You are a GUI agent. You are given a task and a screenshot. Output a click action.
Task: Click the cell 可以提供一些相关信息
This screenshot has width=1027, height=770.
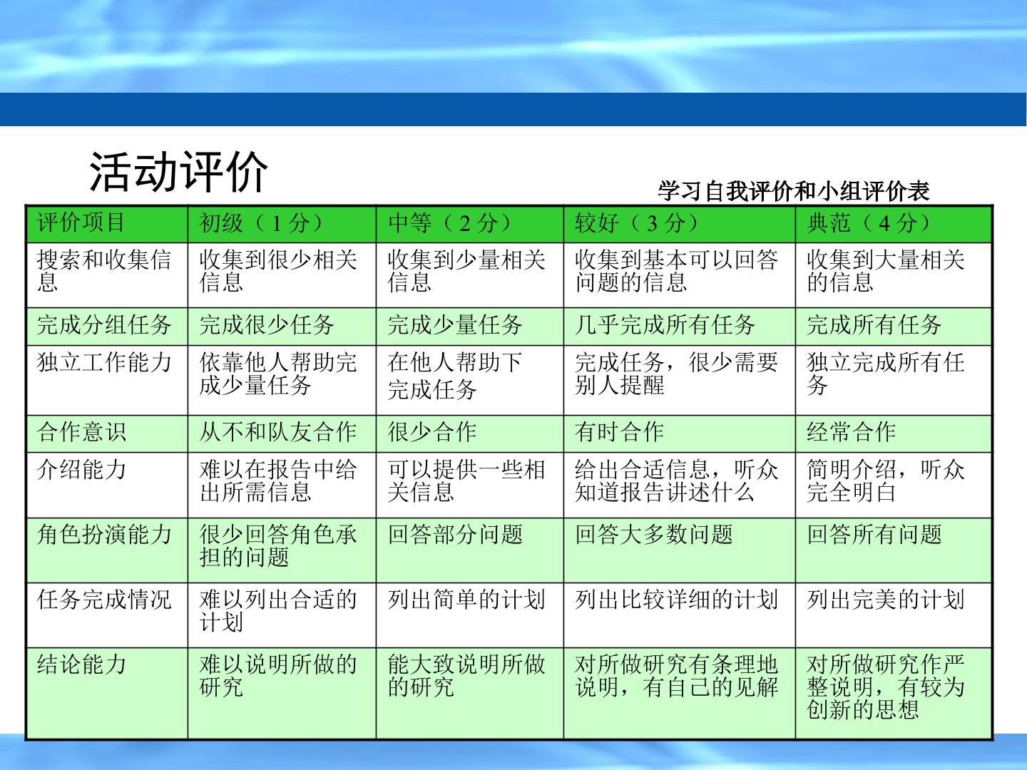point(470,485)
